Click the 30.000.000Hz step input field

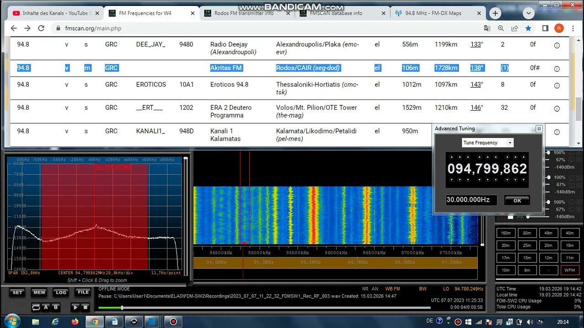(471, 200)
